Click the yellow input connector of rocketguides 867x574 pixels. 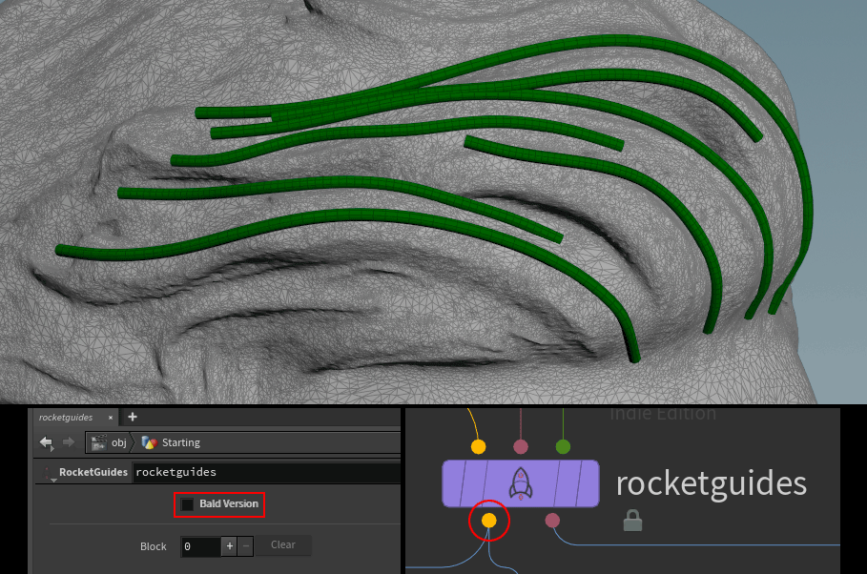[x=478, y=446]
